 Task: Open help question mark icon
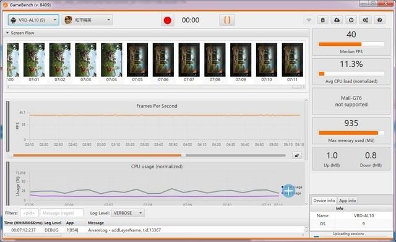click(379, 20)
